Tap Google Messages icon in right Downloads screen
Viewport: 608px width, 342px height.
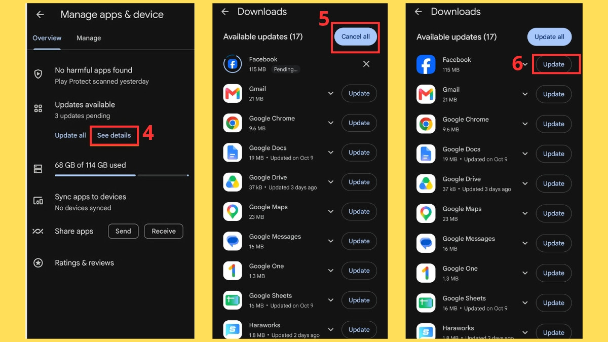point(426,243)
